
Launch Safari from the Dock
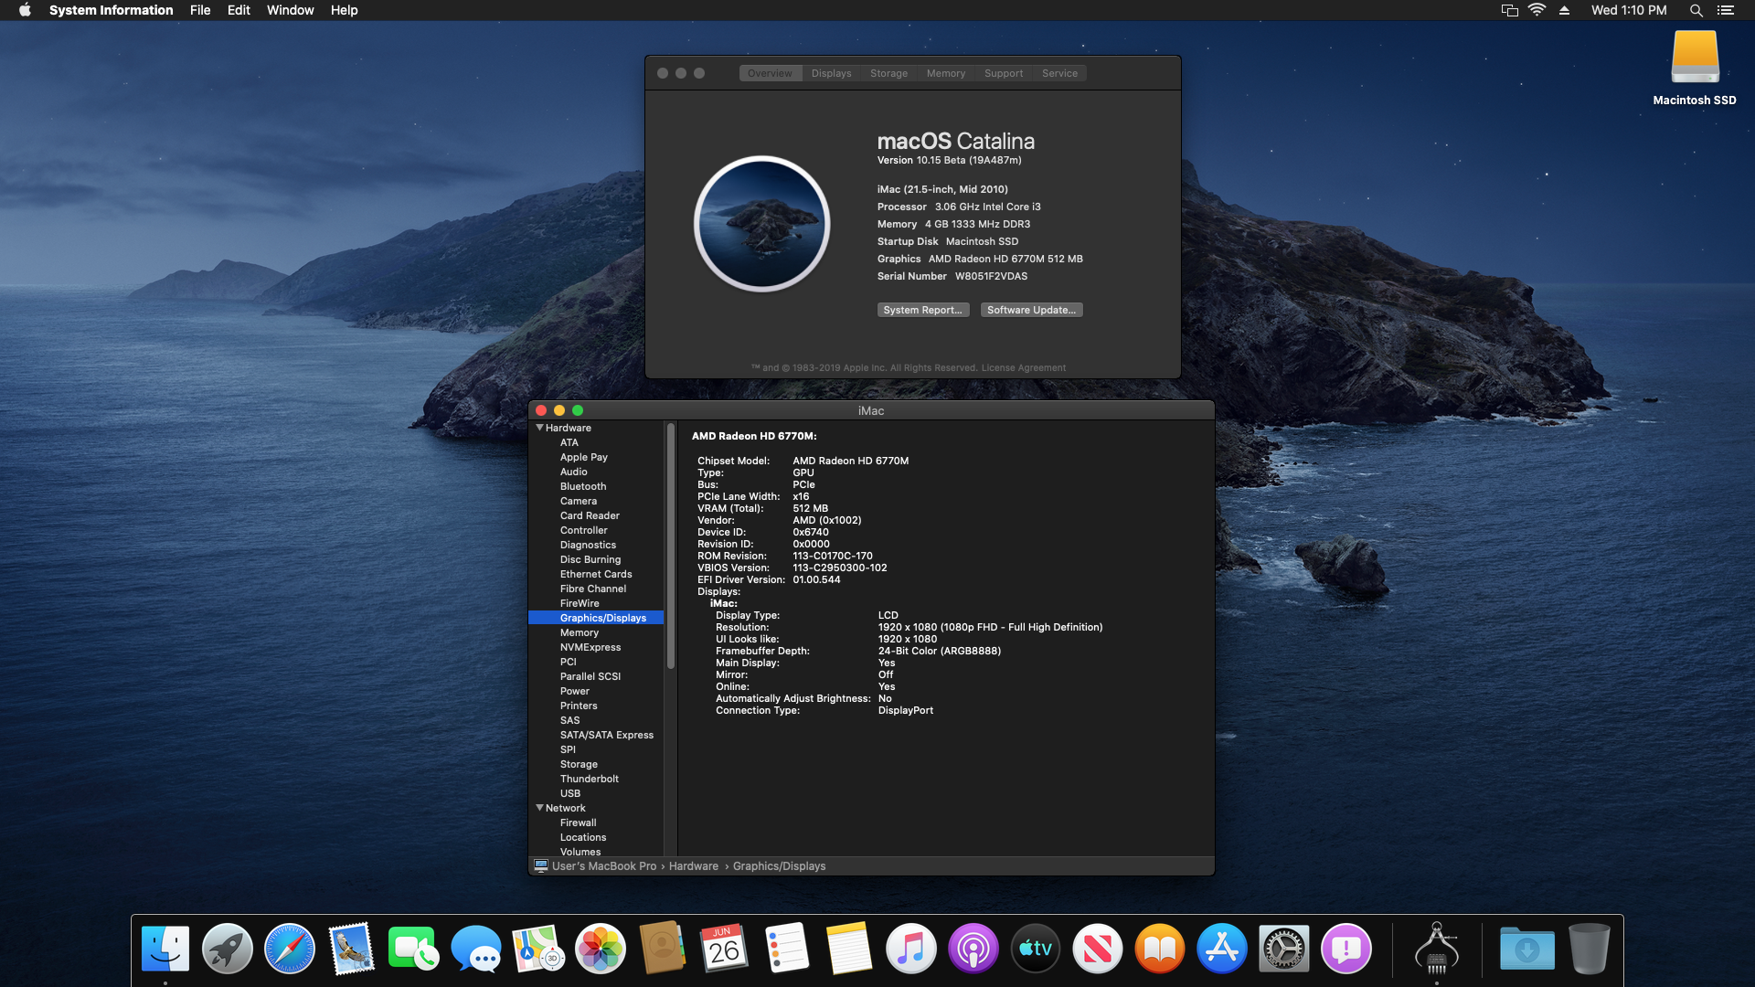coord(289,949)
